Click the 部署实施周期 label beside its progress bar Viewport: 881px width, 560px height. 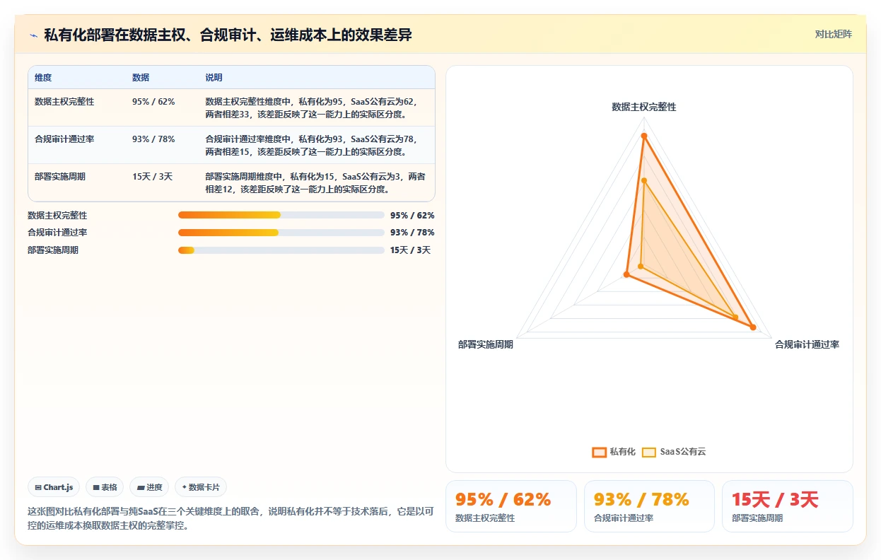53,250
